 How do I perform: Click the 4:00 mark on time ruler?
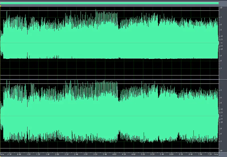click(114, 154)
